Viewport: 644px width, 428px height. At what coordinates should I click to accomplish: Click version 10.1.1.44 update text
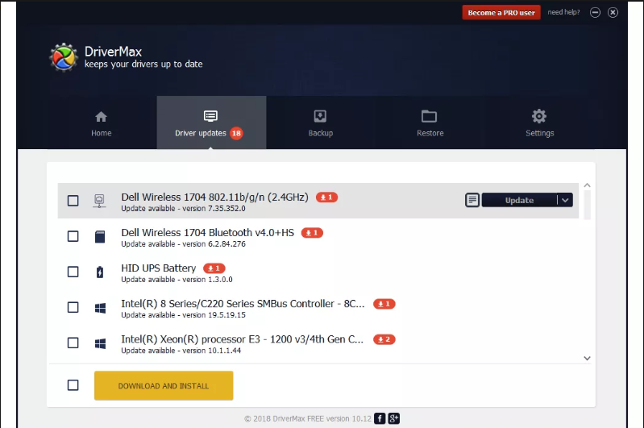[x=181, y=351]
